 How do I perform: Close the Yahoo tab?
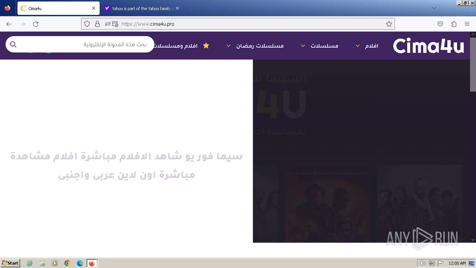177,8
